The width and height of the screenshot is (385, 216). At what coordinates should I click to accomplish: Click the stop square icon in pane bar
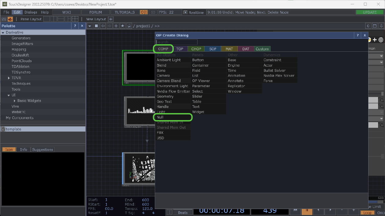coord(96,26)
